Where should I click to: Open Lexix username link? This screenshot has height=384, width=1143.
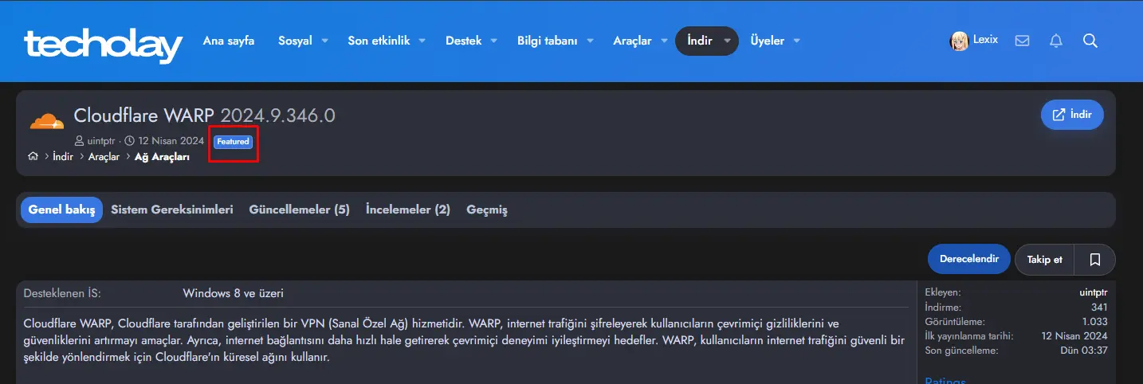(985, 40)
